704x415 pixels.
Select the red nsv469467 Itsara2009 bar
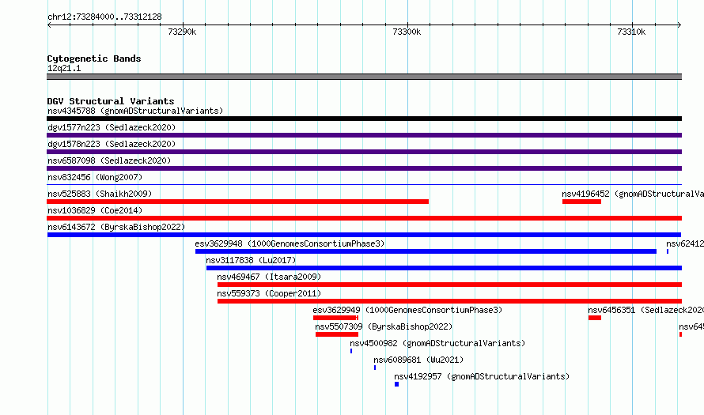click(449, 285)
